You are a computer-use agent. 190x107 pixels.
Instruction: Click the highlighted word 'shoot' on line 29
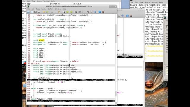(x=42, y=40)
